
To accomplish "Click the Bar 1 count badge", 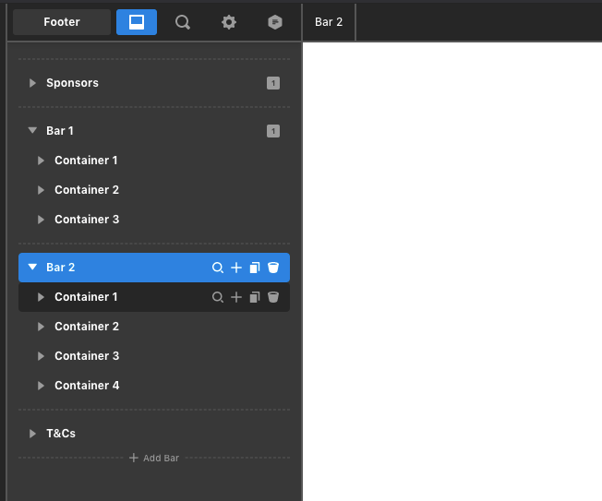I will click(x=273, y=131).
